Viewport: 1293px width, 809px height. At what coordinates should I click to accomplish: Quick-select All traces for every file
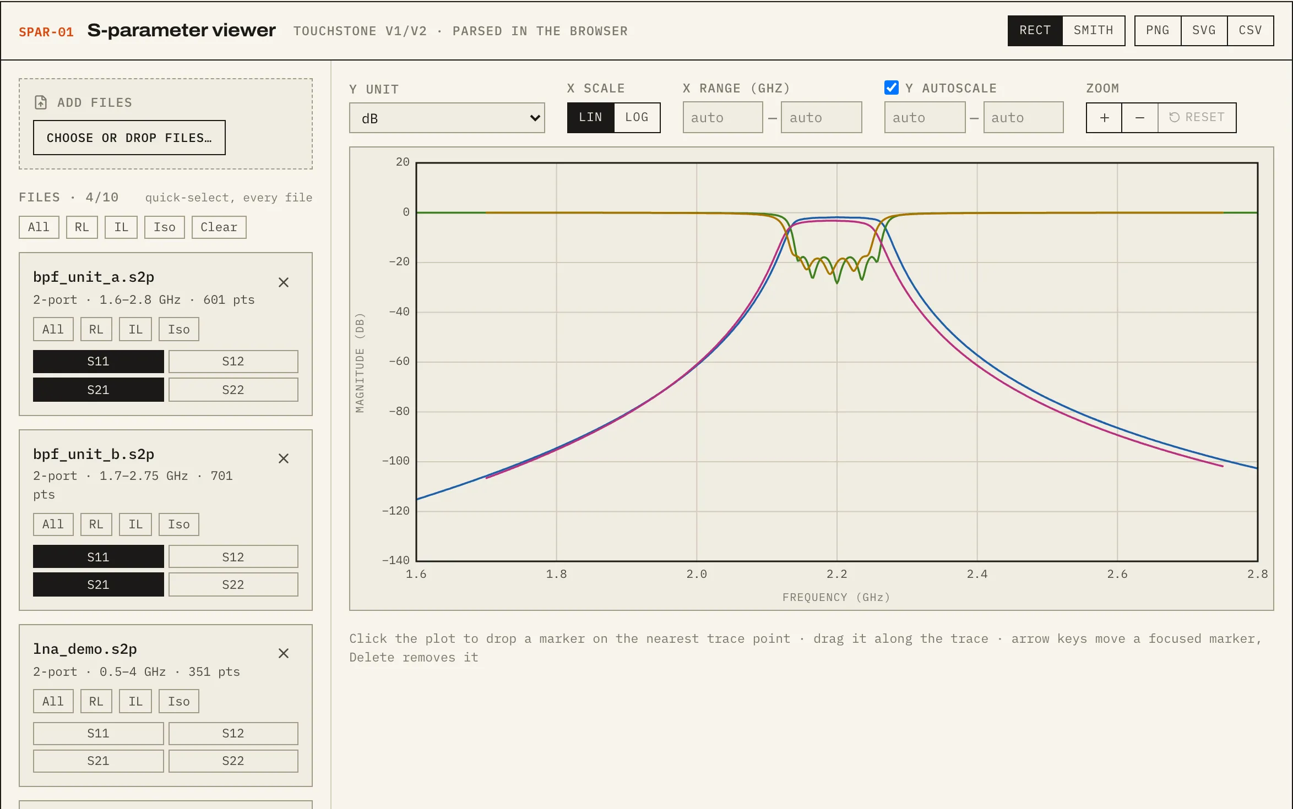click(39, 227)
